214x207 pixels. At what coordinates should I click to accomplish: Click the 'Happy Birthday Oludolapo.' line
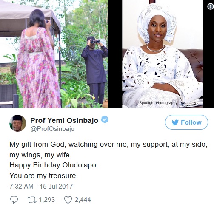pos(54,165)
